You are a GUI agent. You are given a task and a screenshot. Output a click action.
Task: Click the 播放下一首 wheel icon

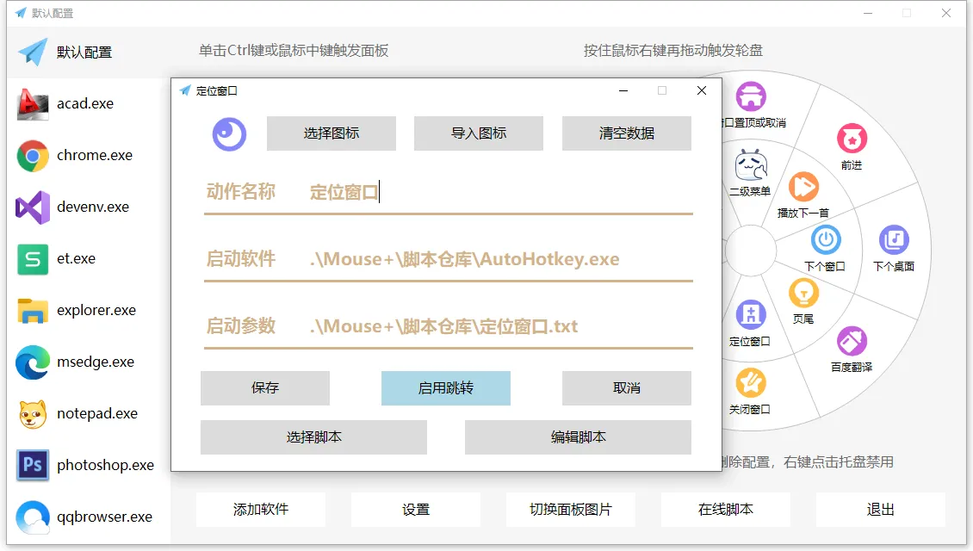pyautogui.click(x=803, y=188)
